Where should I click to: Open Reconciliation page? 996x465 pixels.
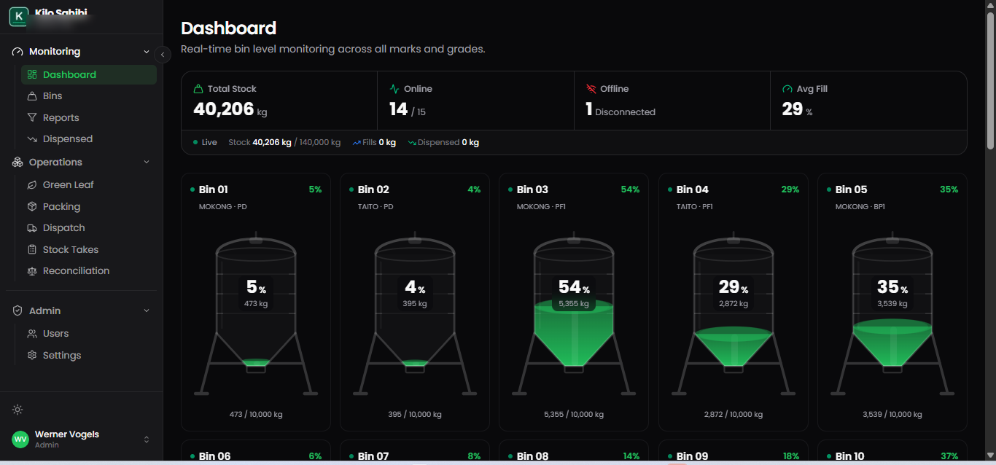click(x=89, y=271)
